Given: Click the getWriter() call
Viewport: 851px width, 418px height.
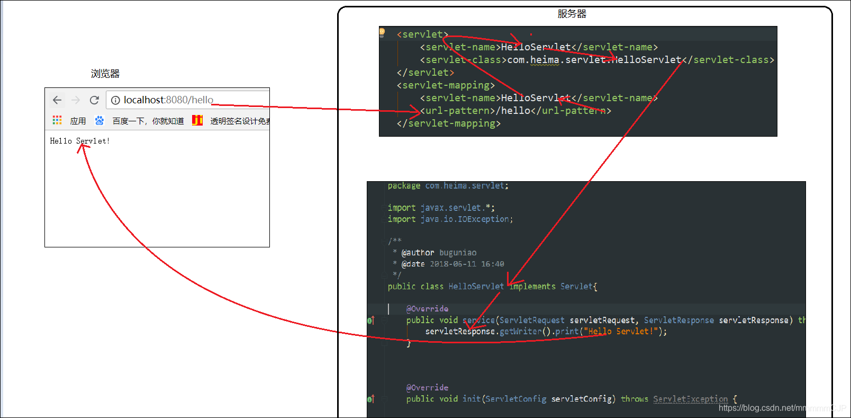Looking at the screenshot, I should (526, 332).
